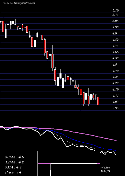This screenshot has width=125, height=176.
Task: Click the 4.82 price axis label
Action: tap(115, 40)
